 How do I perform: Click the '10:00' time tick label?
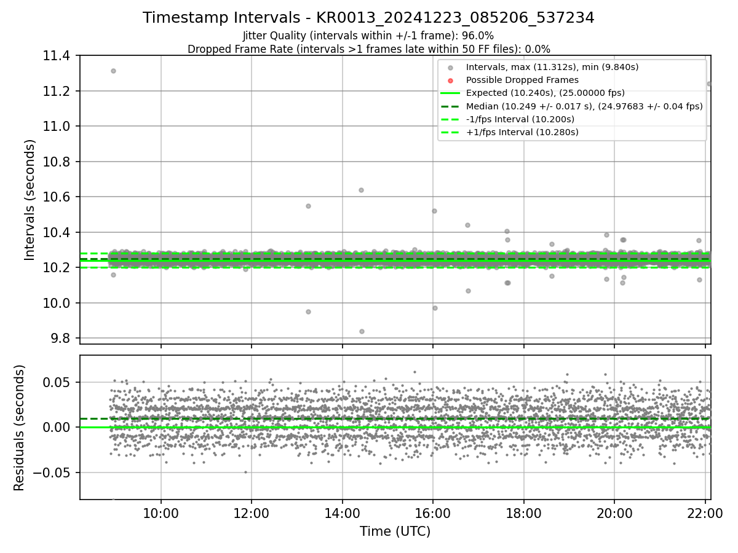[x=161, y=514]
